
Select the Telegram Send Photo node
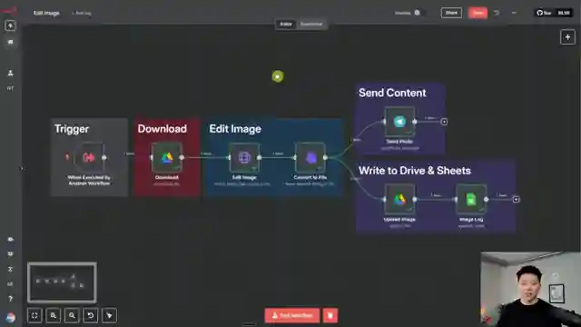pyautogui.click(x=399, y=122)
